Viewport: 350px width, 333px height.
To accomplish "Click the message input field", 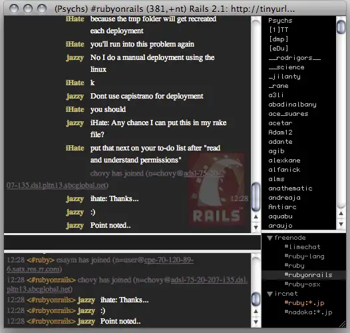I will [132, 242].
